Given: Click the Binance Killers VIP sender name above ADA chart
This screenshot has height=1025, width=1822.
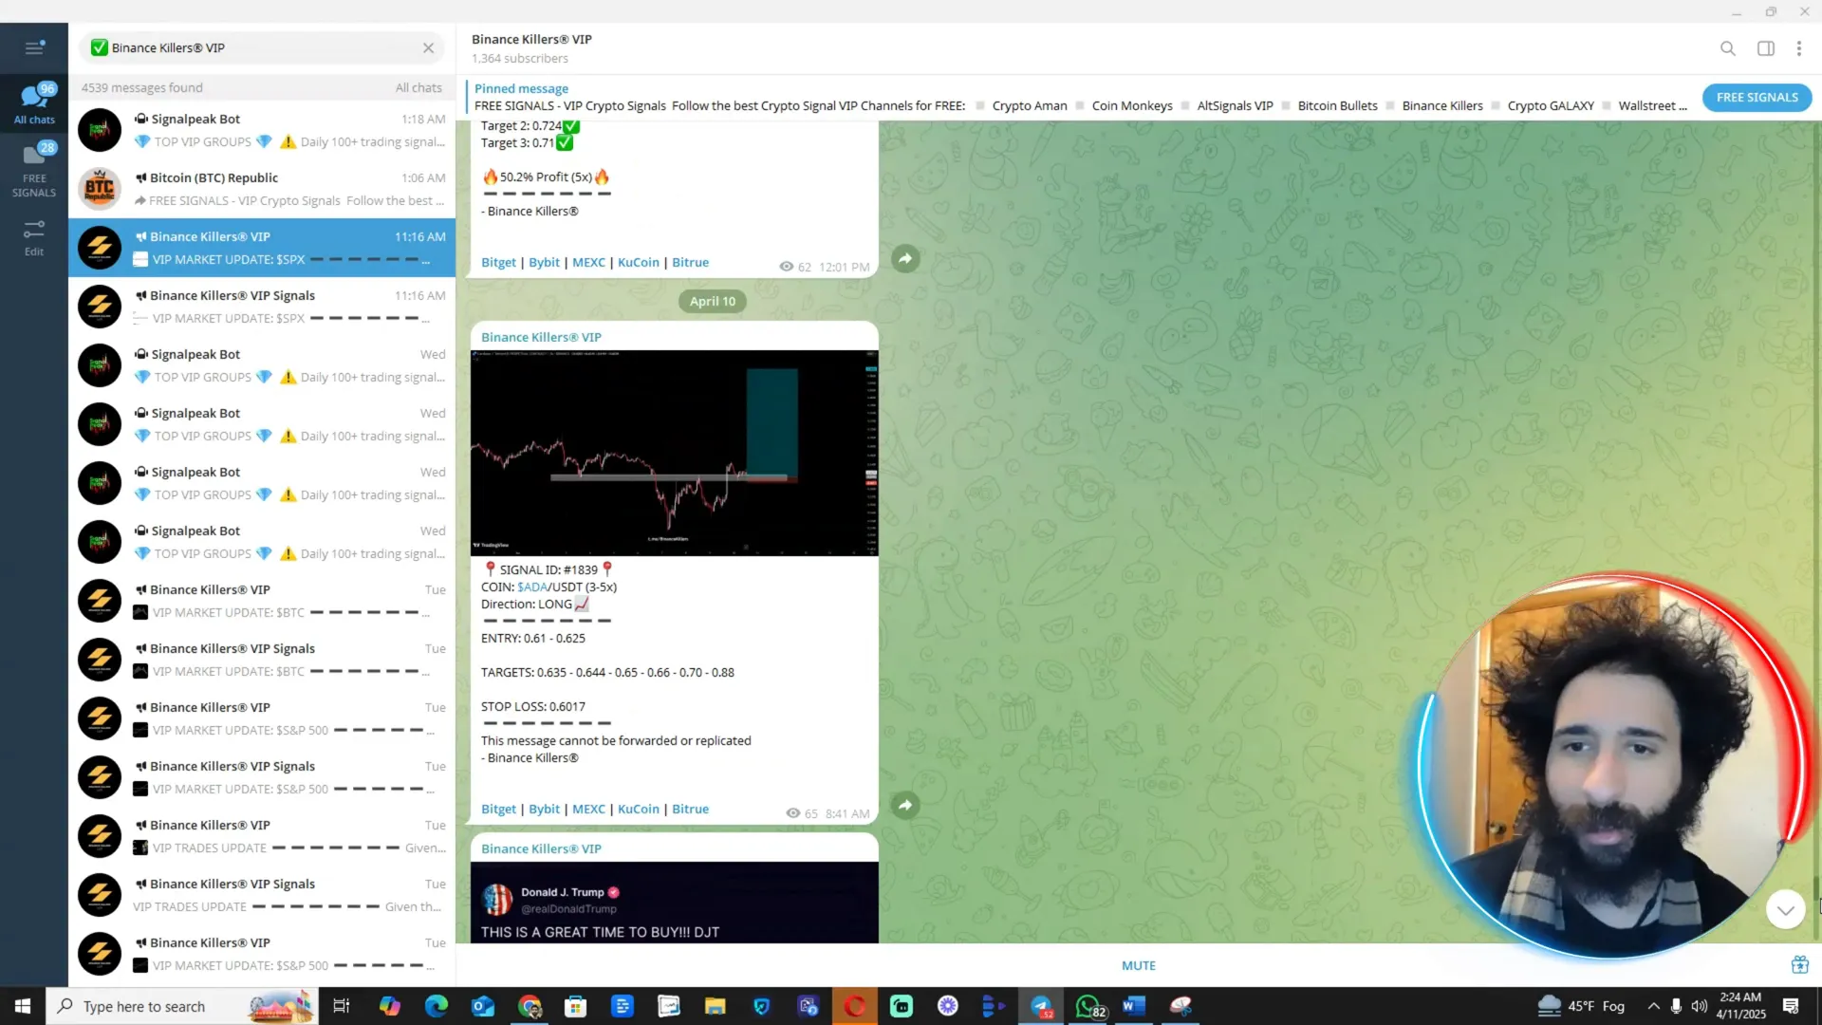Looking at the screenshot, I should pos(541,337).
